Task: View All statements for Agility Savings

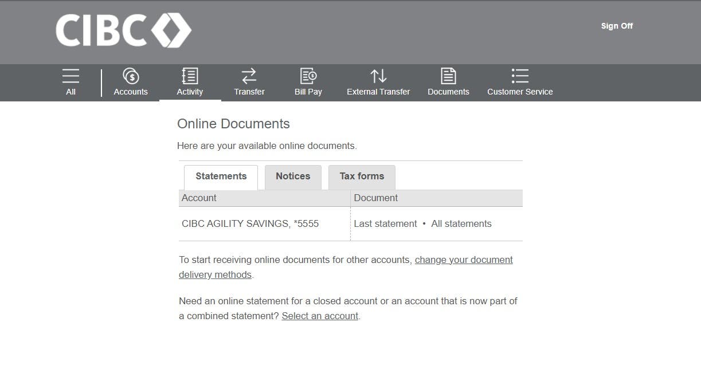Action: pos(461,224)
